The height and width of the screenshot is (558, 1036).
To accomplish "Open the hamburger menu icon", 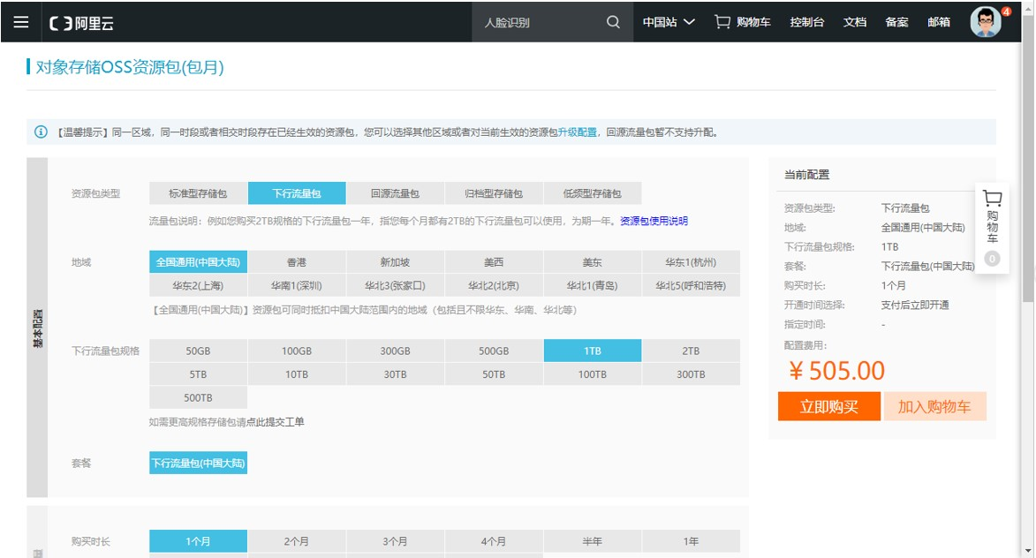I will pyautogui.click(x=21, y=22).
